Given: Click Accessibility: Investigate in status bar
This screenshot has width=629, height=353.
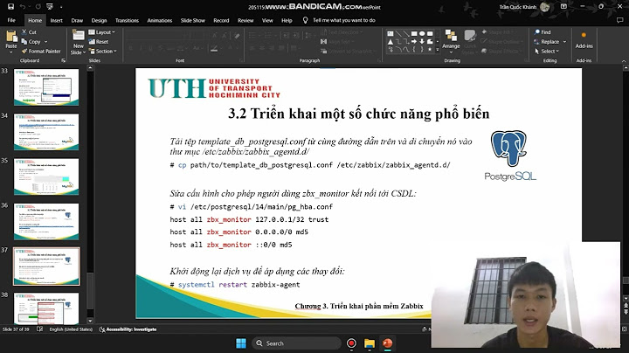Looking at the screenshot, I should tap(128, 329).
